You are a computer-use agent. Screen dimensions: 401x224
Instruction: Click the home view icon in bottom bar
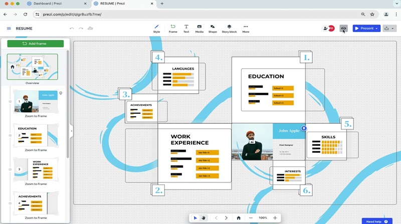239,218
